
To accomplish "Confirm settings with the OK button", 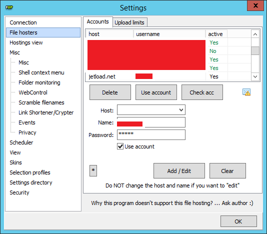I will point(238,221).
